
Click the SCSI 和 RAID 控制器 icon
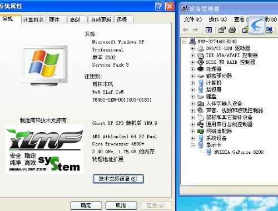coord(200,62)
